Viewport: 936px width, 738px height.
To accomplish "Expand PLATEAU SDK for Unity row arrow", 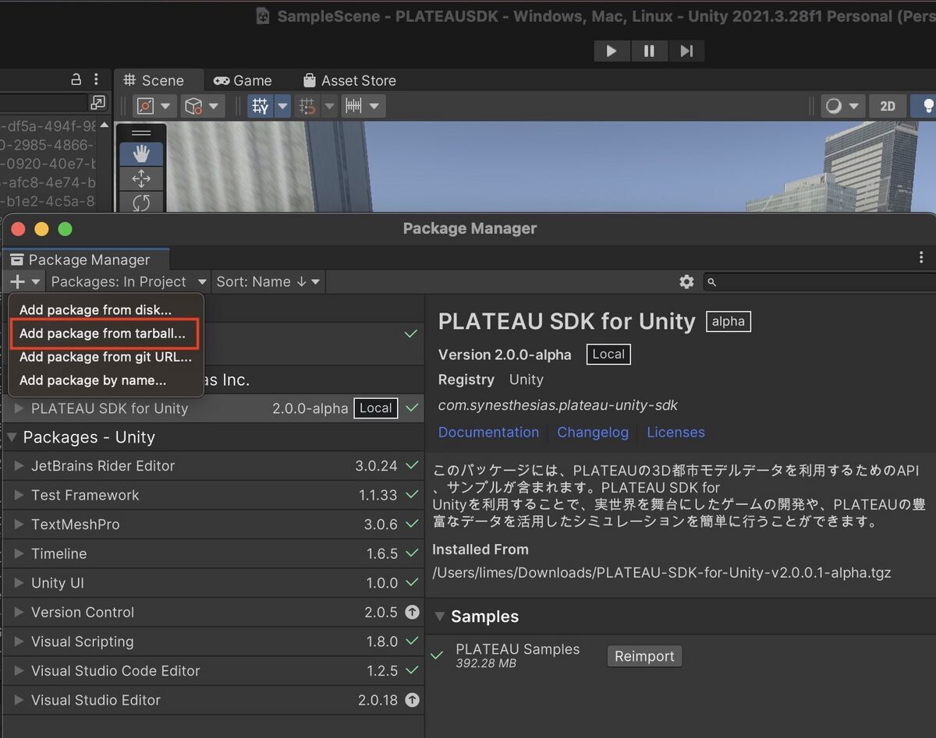I will point(19,408).
